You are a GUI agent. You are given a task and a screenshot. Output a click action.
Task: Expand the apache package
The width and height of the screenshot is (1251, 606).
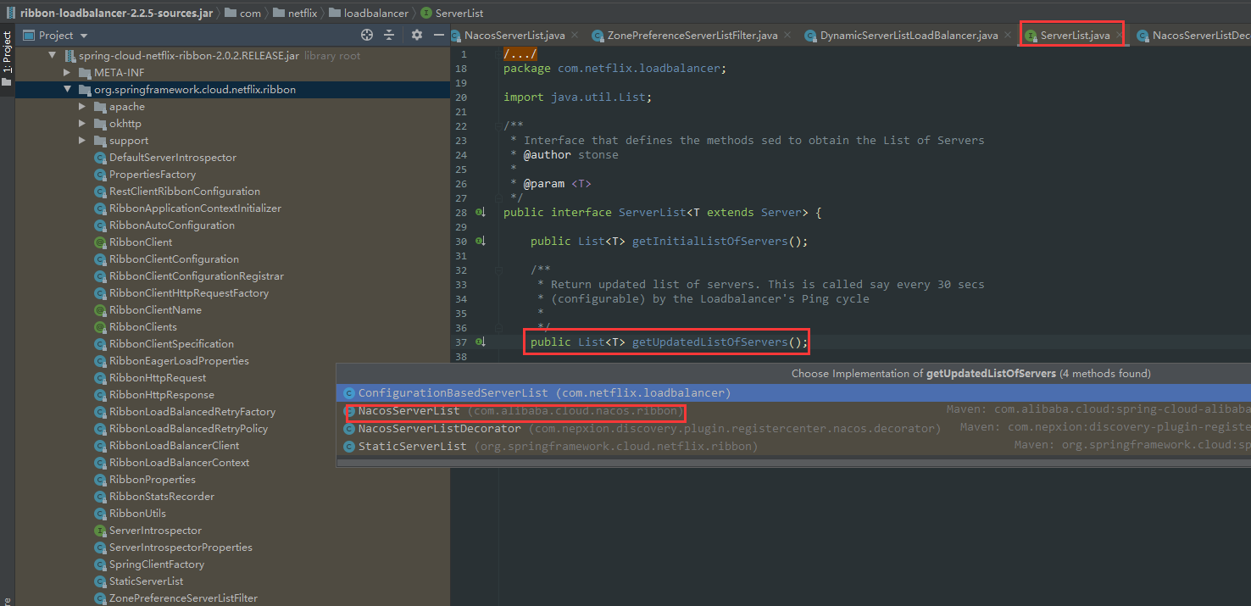pyautogui.click(x=83, y=107)
